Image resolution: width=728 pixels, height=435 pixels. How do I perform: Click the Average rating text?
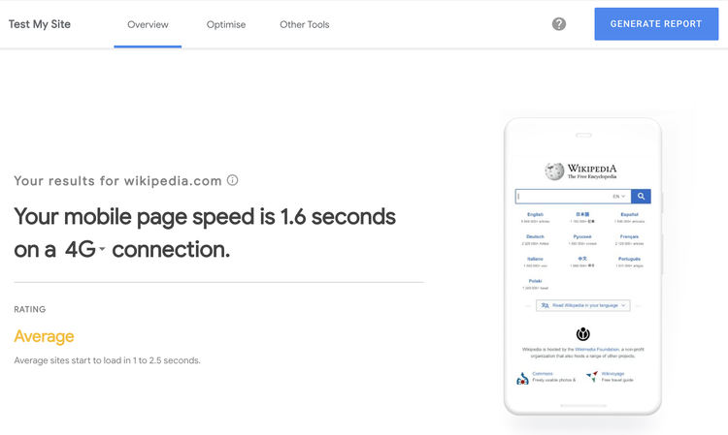44,336
